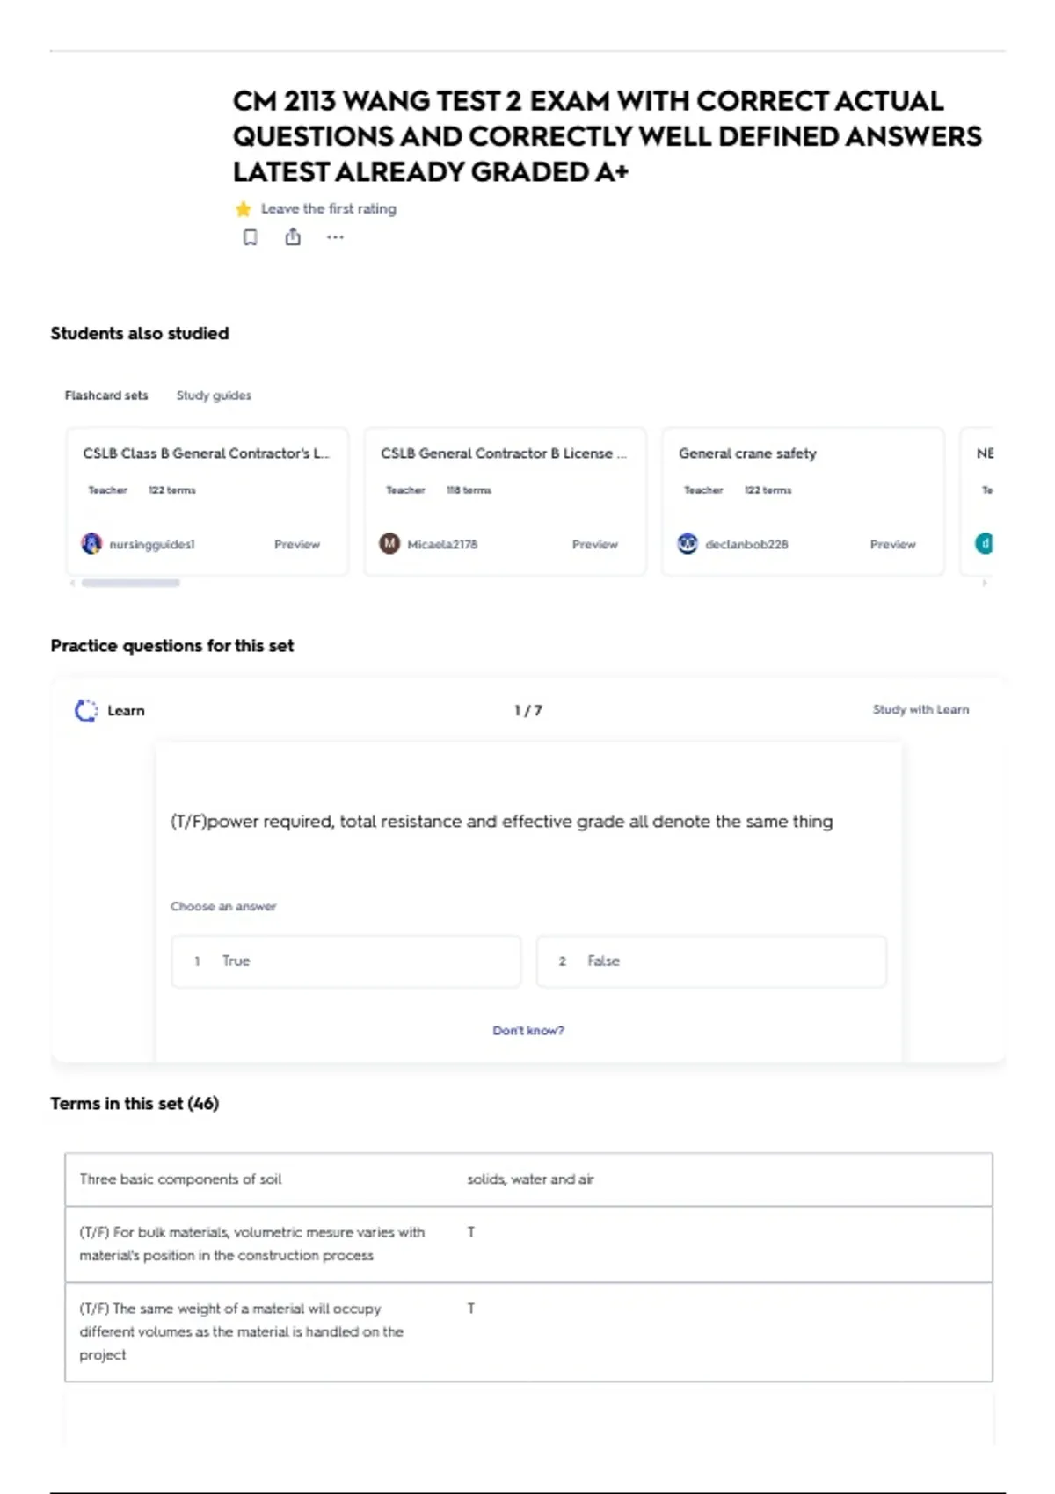Open the General crane safety card

[x=803, y=502]
